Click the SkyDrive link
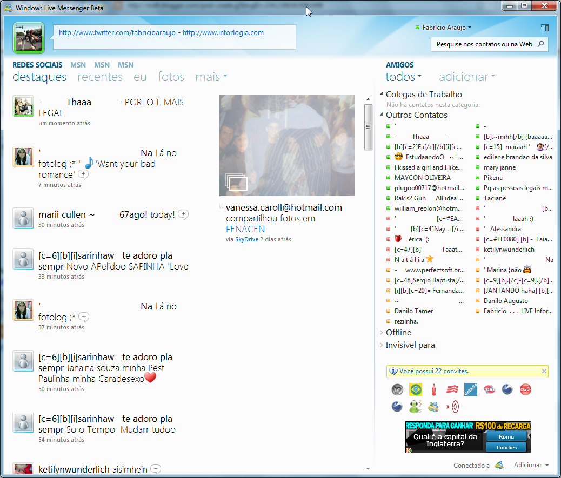561x478 pixels. [246, 239]
